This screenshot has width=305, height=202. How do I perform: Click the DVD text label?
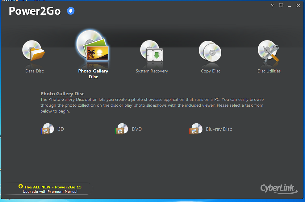point(137,129)
